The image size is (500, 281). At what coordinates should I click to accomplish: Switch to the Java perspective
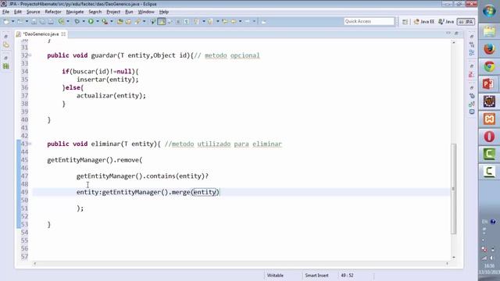coord(446,22)
